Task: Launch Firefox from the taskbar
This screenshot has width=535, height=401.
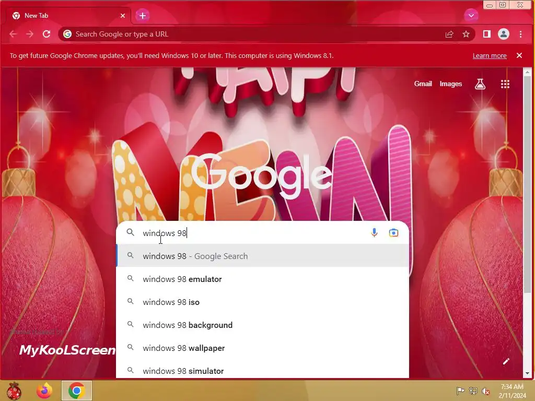Action: point(44,391)
